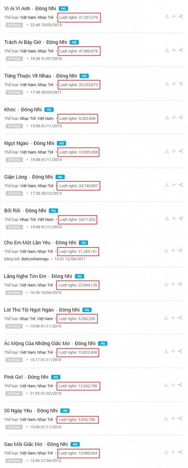Viewport: 188px width, 468px height.
Task: Download the song Vì Ai Vì Anh
Action: pyautogui.click(x=167, y=17)
